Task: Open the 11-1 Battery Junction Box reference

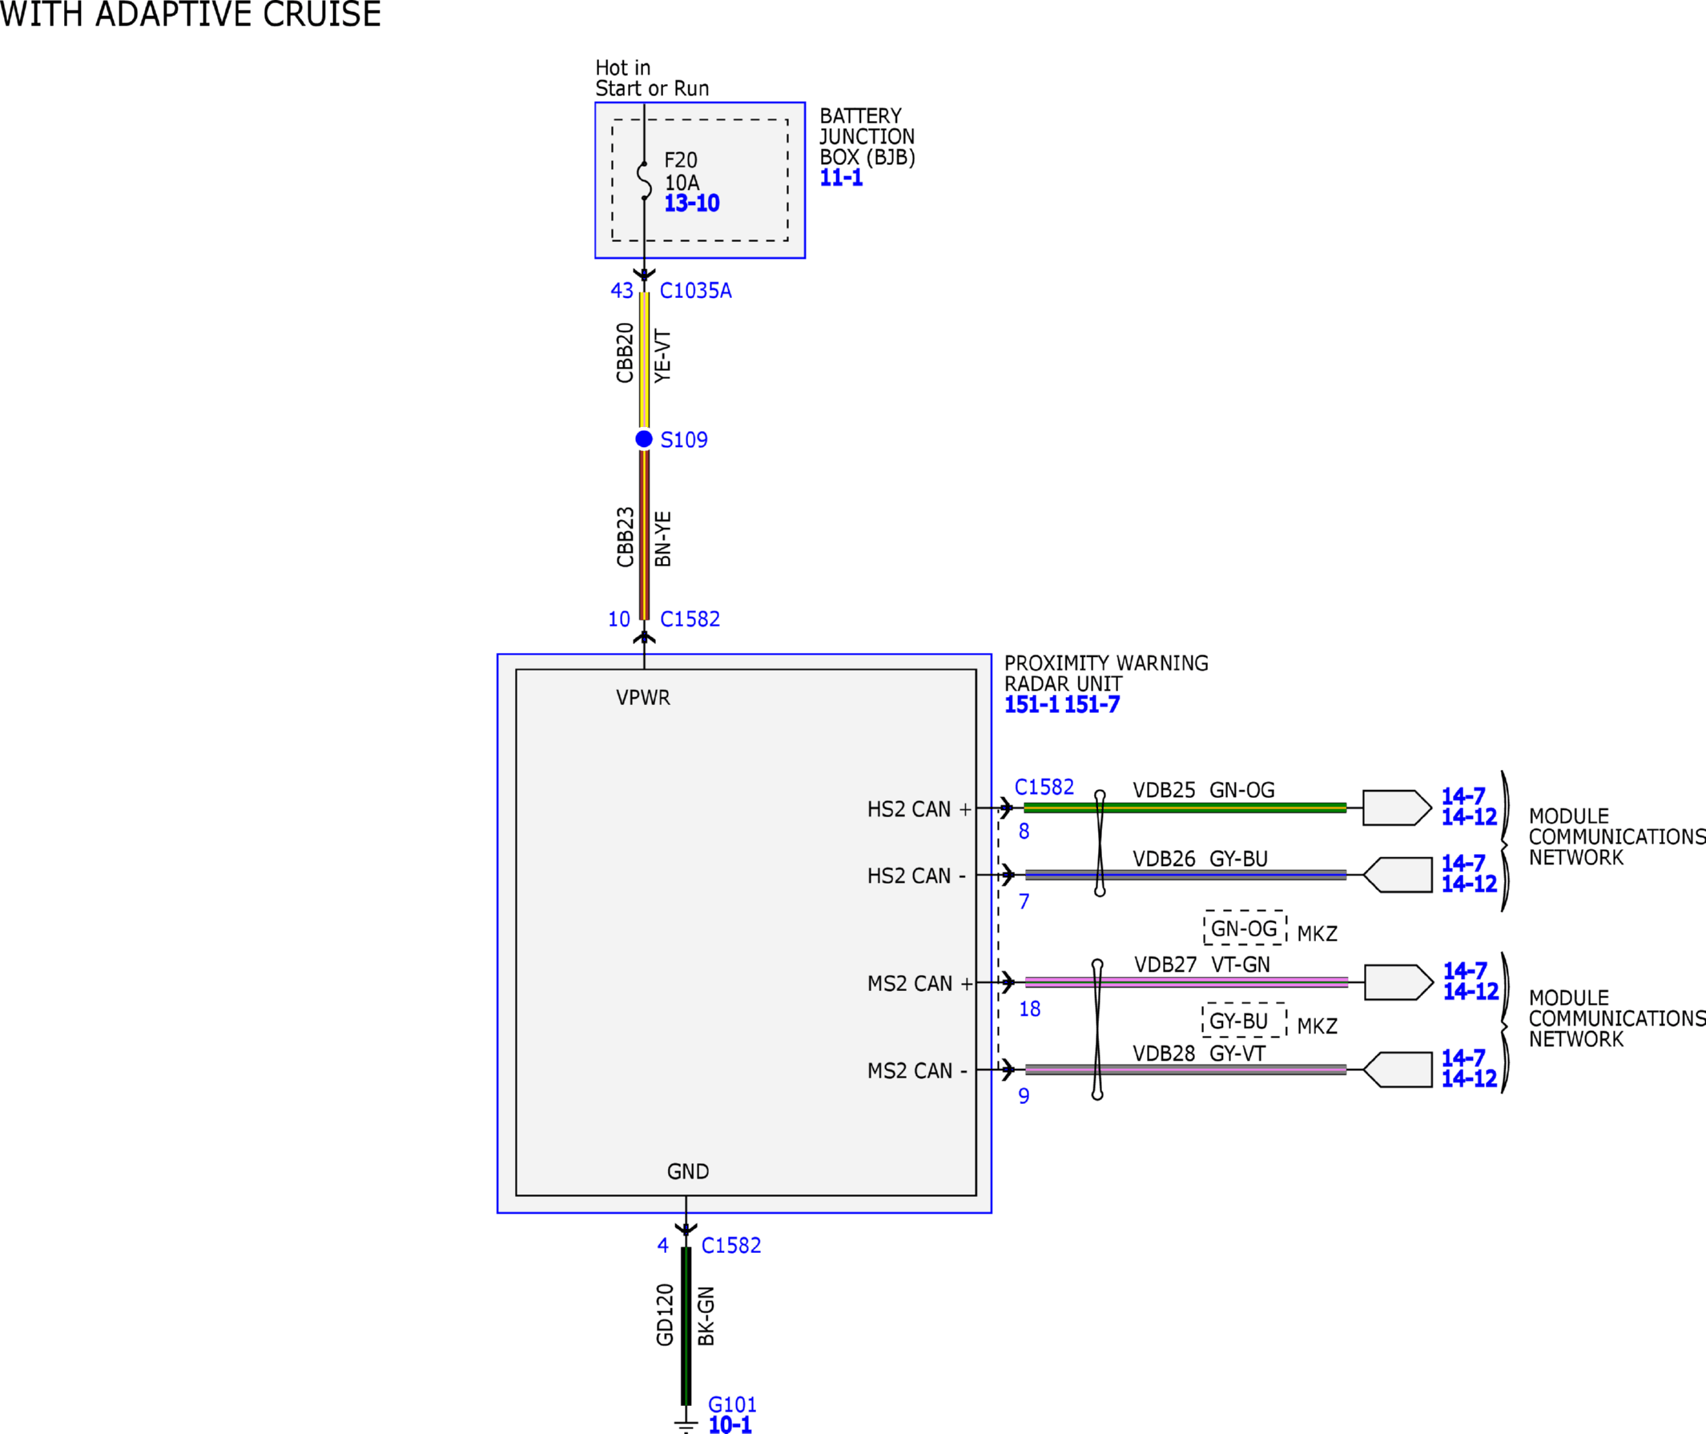Action: coord(840,178)
